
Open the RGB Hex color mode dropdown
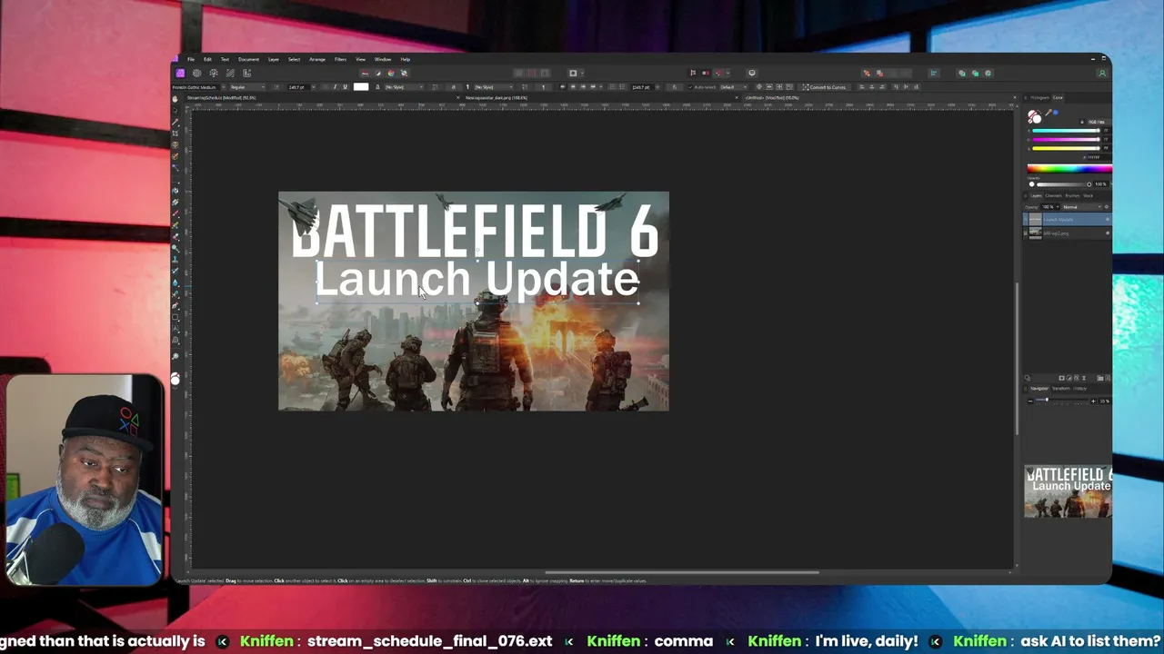coord(1099,122)
